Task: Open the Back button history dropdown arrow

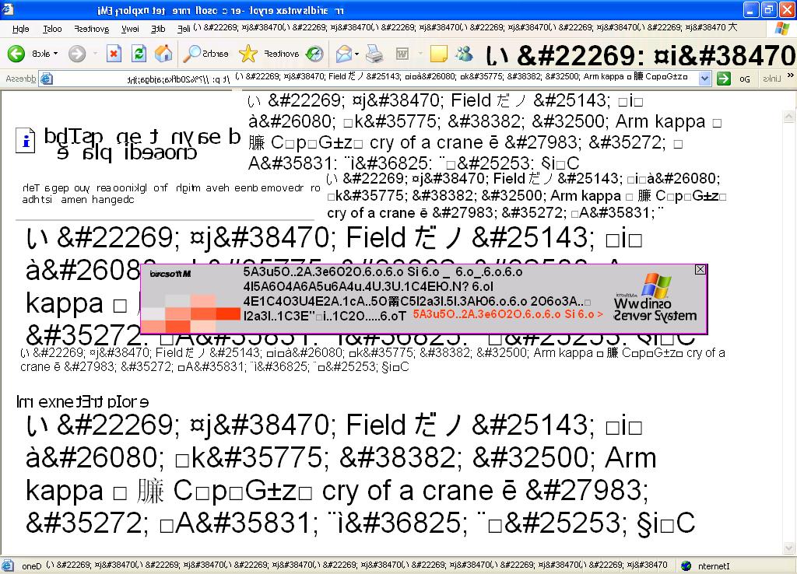Action: (x=56, y=54)
